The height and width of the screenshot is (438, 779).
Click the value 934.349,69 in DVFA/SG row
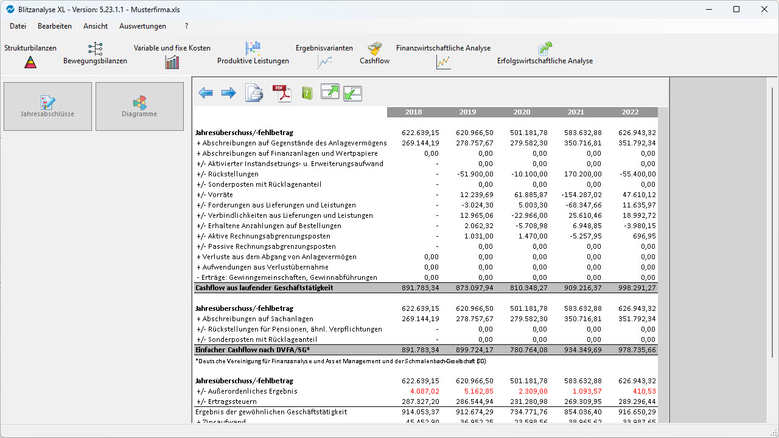[x=582, y=350]
